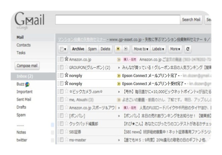This screenshot has height=155, width=222.
Task: Star the GROUPON email
Action: (67, 67)
